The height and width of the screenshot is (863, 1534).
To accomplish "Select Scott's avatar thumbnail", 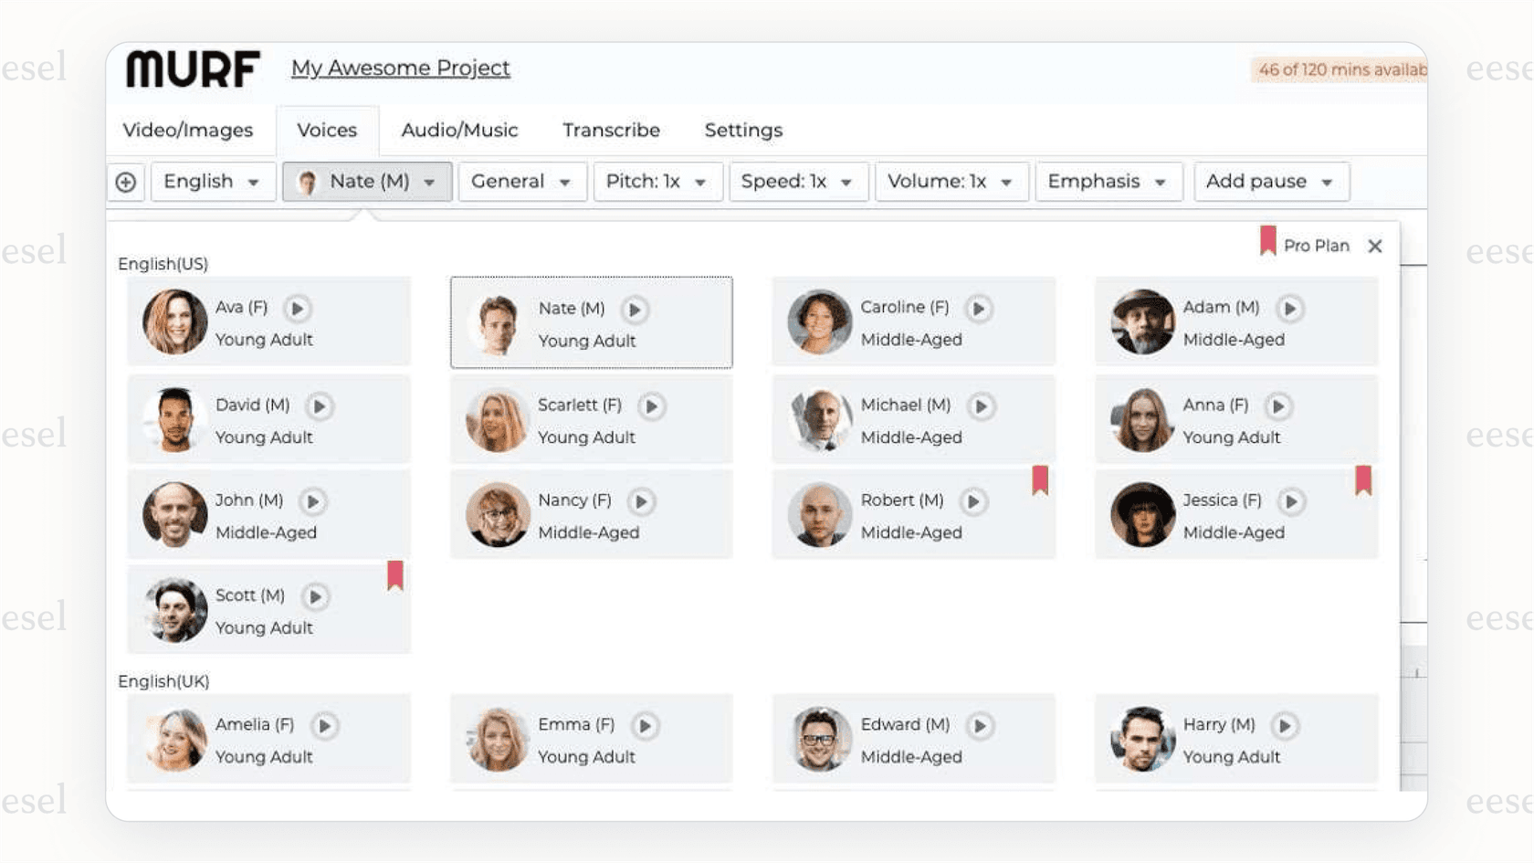I will [x=175, y=610].
